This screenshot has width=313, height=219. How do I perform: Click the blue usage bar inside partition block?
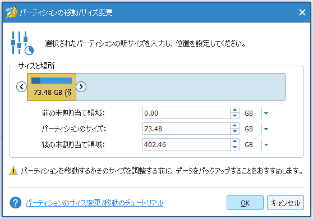click(x=52, y=80)
